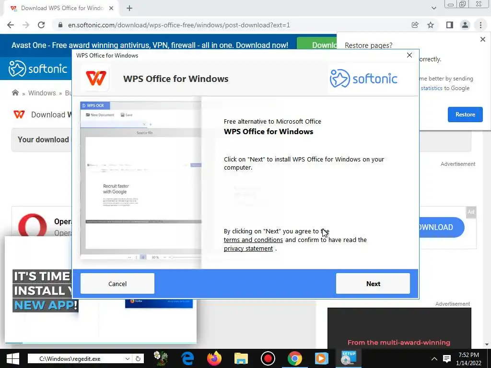The height and width of the screenshot is (368, 491).
Task: Click the Avast One banner ad text
Action: (x=150, y=45)
